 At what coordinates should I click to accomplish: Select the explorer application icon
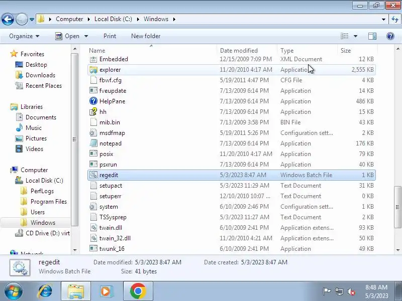[x=93, y=70]
